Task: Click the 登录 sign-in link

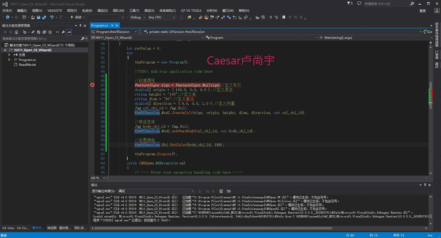Action: pyautogui.click(x=423, y=11)
